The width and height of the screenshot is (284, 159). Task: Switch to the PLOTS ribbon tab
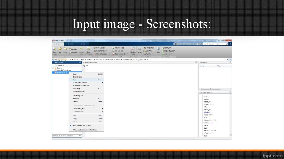(70, 44)
